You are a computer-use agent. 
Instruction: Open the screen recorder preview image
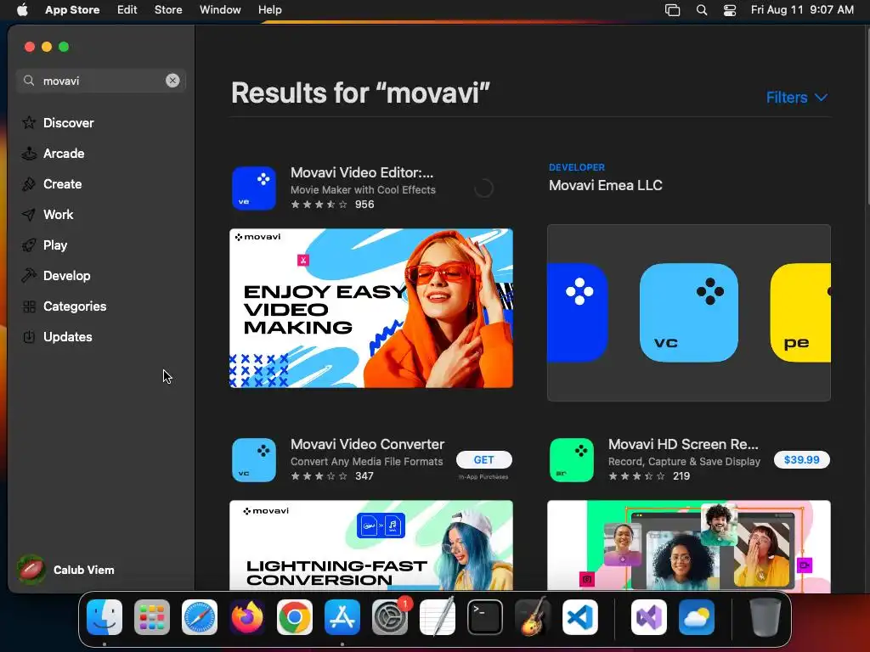click(688, 545)
